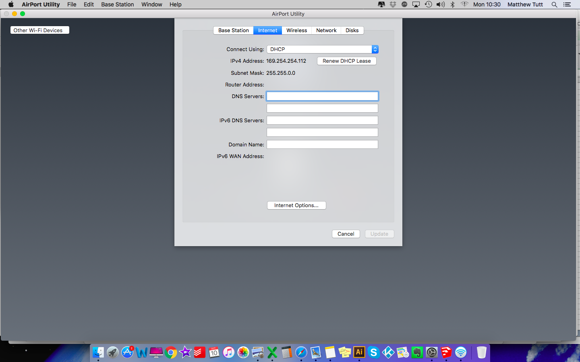Open the AirPort Utility application menu
This screenshot has height=362, width=580.
click(41, 4)
